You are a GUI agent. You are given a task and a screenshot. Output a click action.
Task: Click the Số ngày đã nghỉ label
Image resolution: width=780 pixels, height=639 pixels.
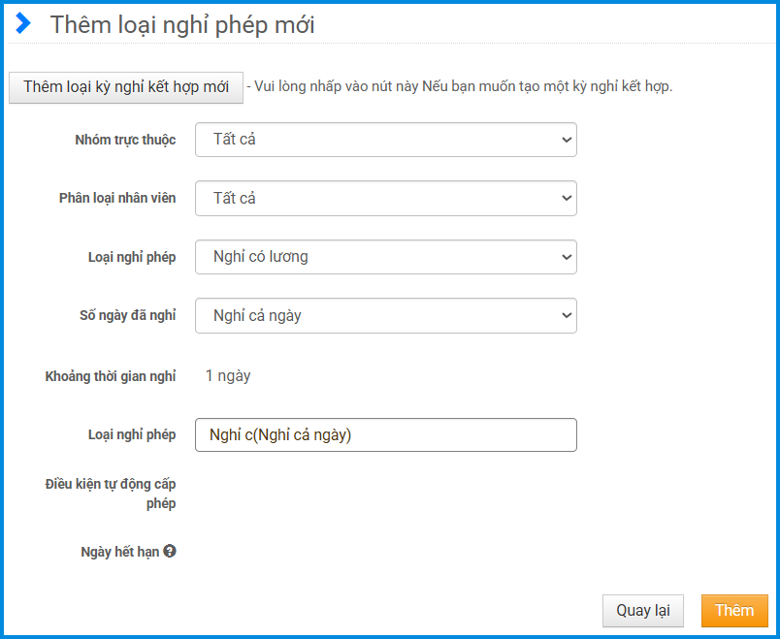pos(127,315)
